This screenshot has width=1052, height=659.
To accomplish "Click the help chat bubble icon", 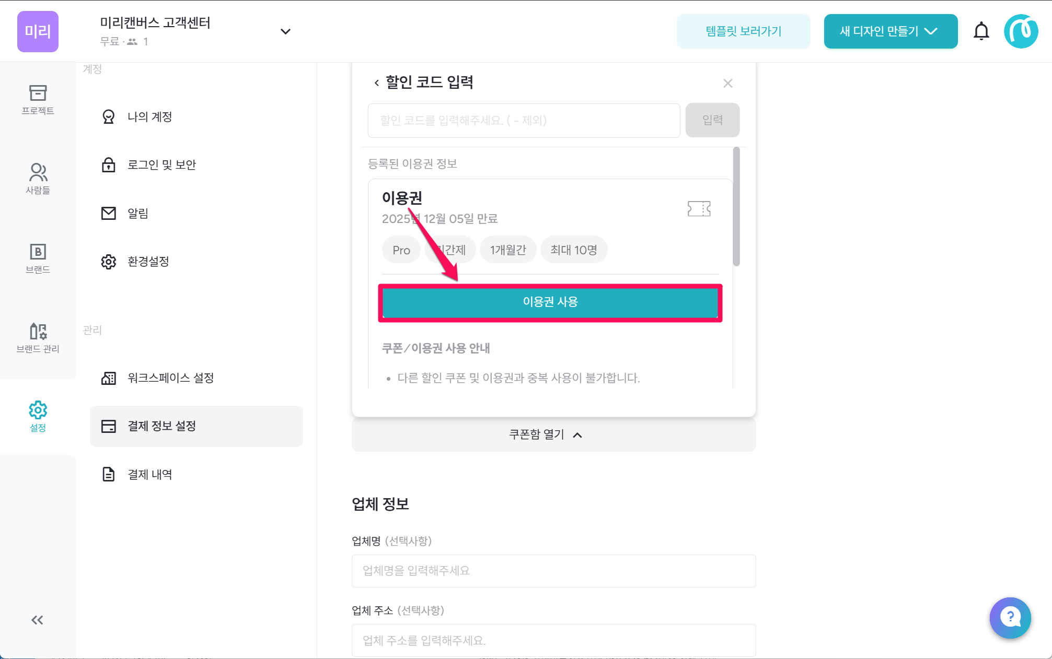I will pos(1010,617).
